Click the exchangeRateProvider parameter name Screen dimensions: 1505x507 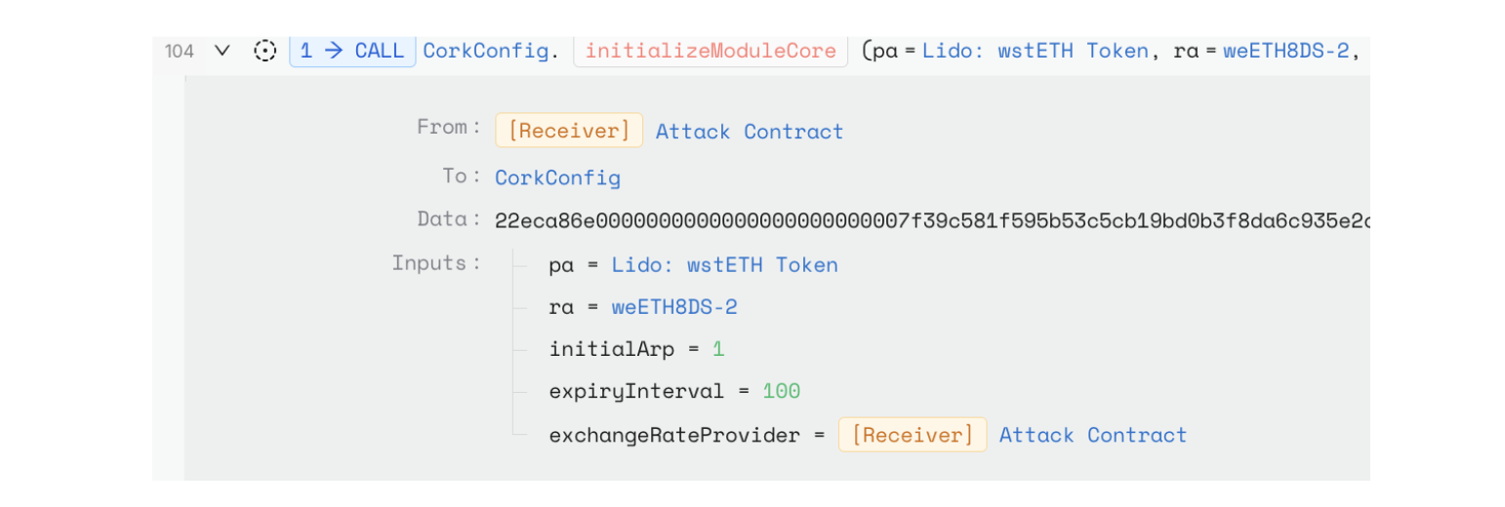pyautogui.click(x=674, y=435)
